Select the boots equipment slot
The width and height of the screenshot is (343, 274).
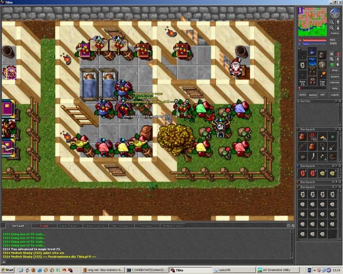click(312, 81)
